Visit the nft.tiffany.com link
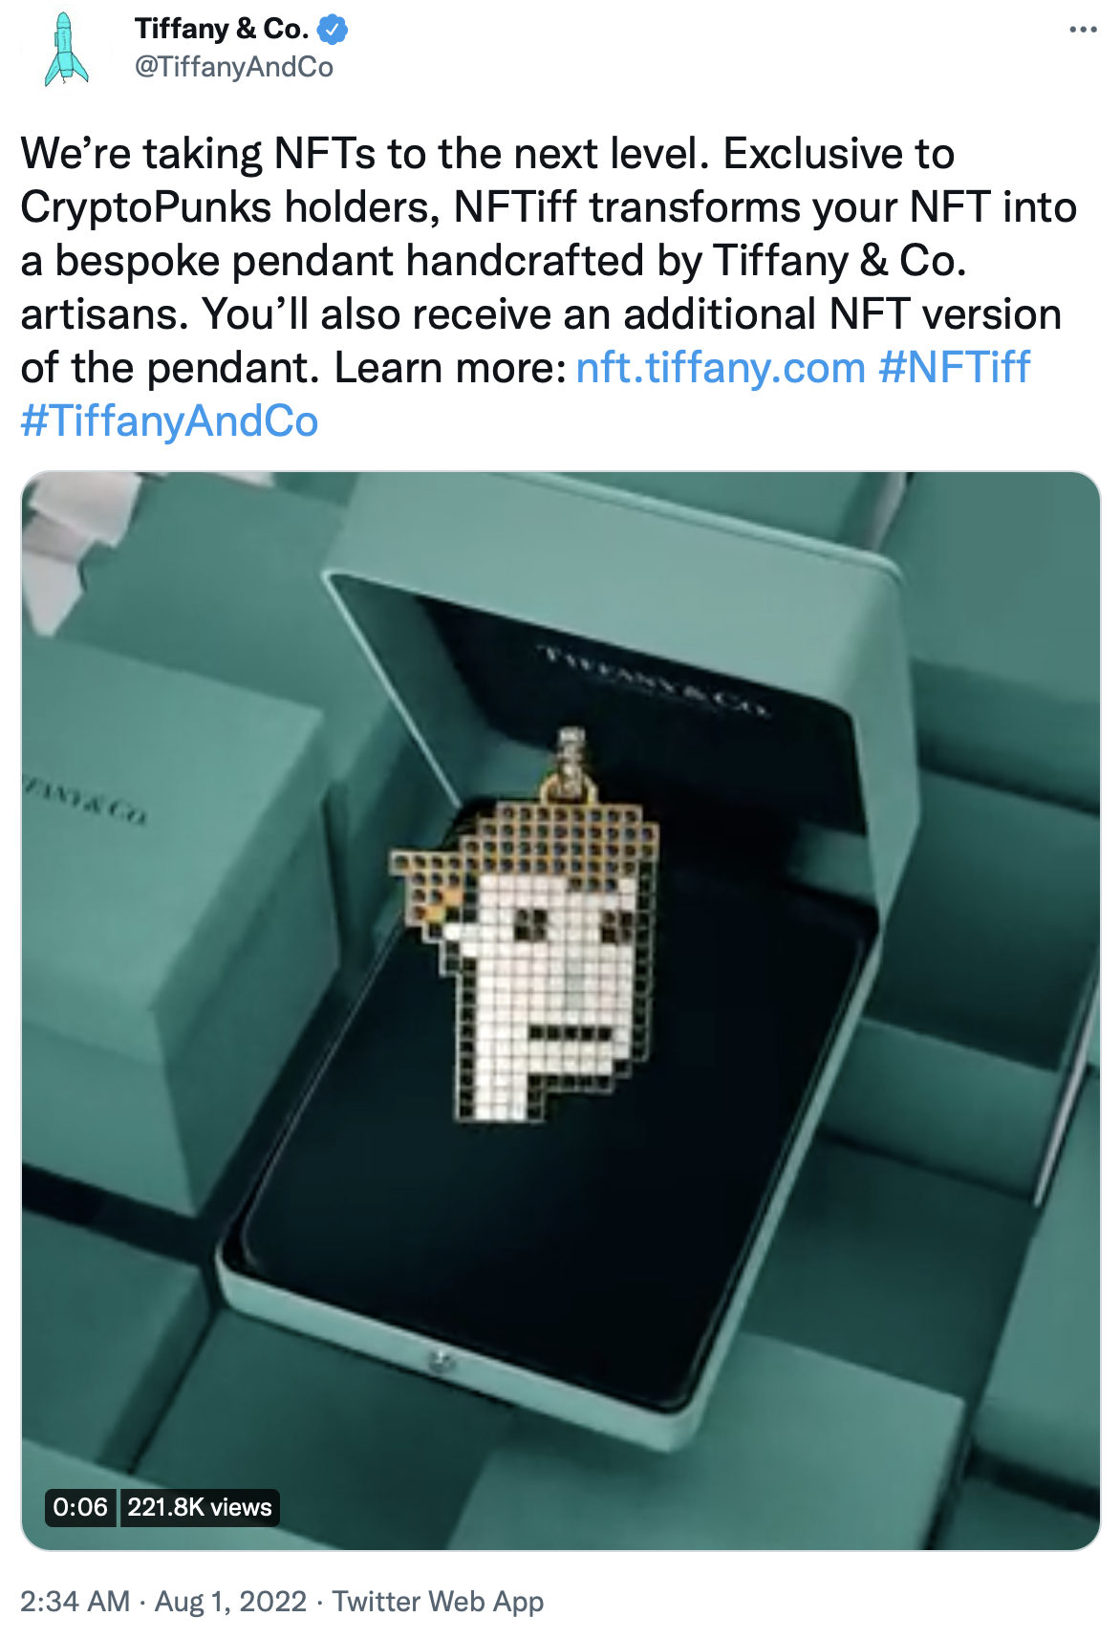 click(721, 368)
